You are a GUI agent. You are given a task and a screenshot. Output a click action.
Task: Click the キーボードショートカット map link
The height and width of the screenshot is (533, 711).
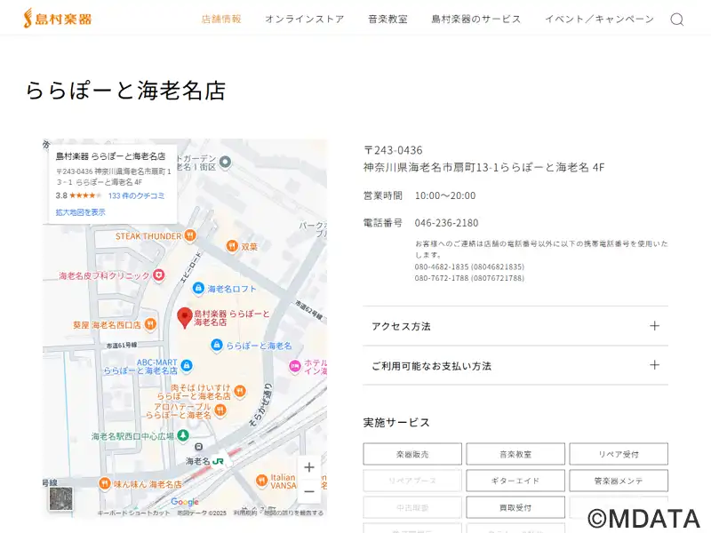(133, 513)
